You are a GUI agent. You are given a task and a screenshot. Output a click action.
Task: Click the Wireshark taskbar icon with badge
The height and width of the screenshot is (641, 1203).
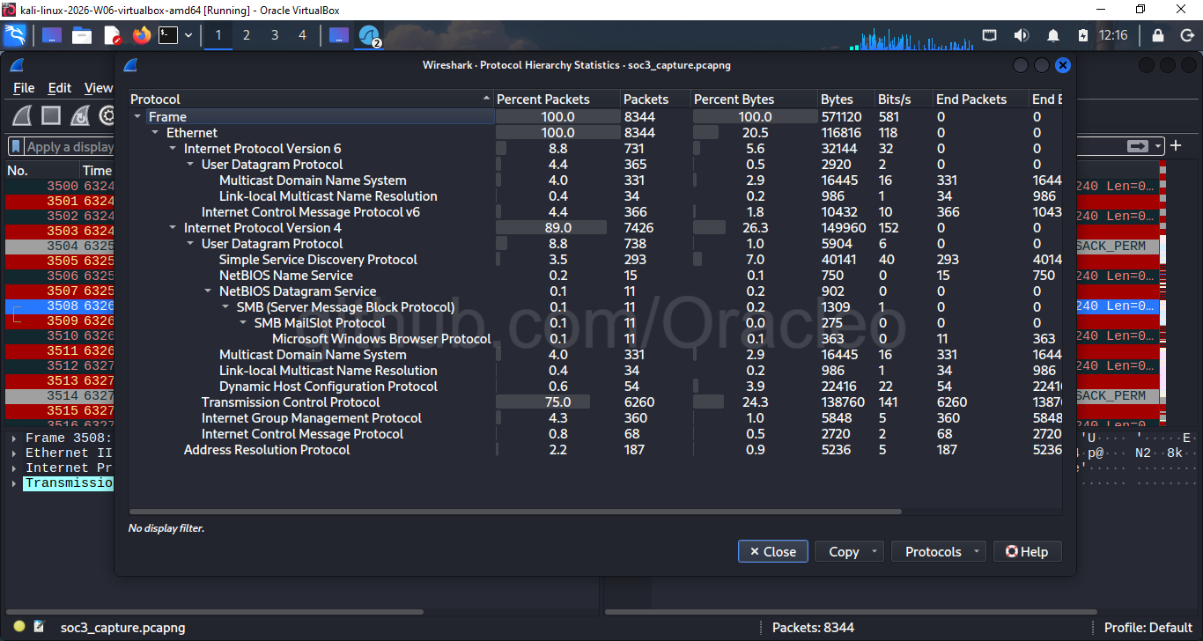point(369,35)
